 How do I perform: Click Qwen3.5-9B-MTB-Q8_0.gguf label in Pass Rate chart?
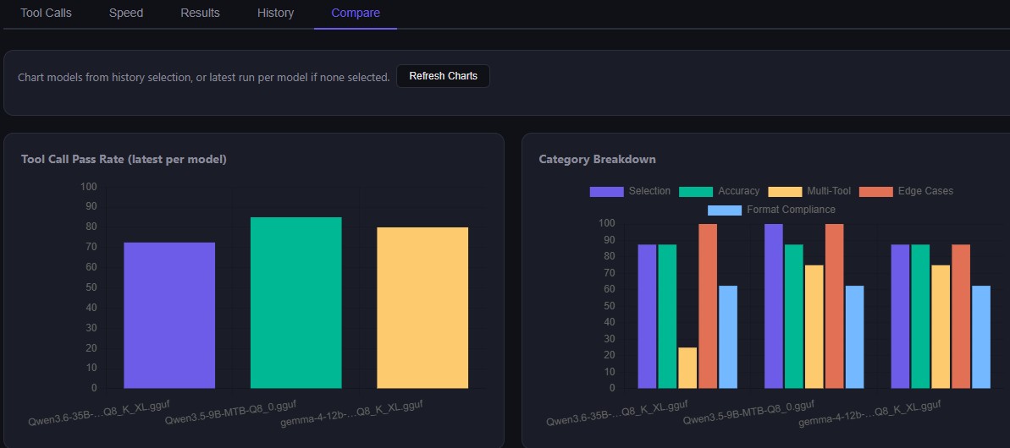tap(230, 412)
